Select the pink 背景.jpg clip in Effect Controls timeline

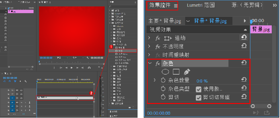point(261,29)
